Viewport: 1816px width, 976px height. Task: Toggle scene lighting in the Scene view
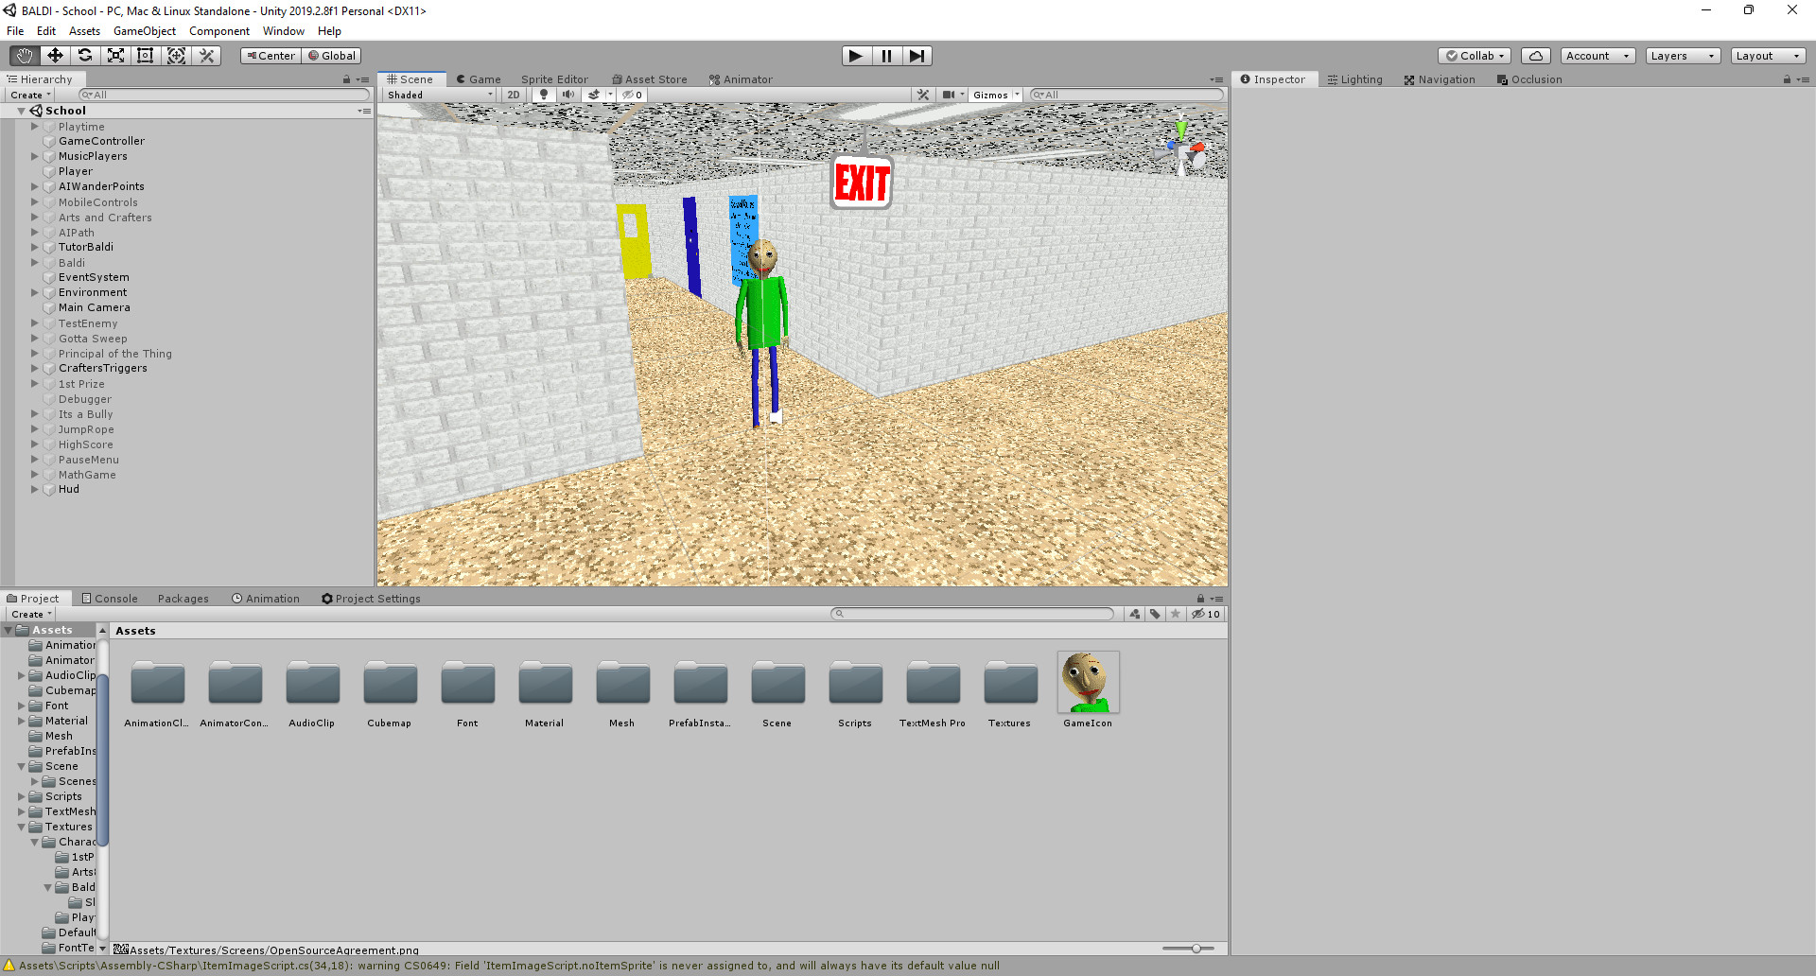[x=544, y=95]
